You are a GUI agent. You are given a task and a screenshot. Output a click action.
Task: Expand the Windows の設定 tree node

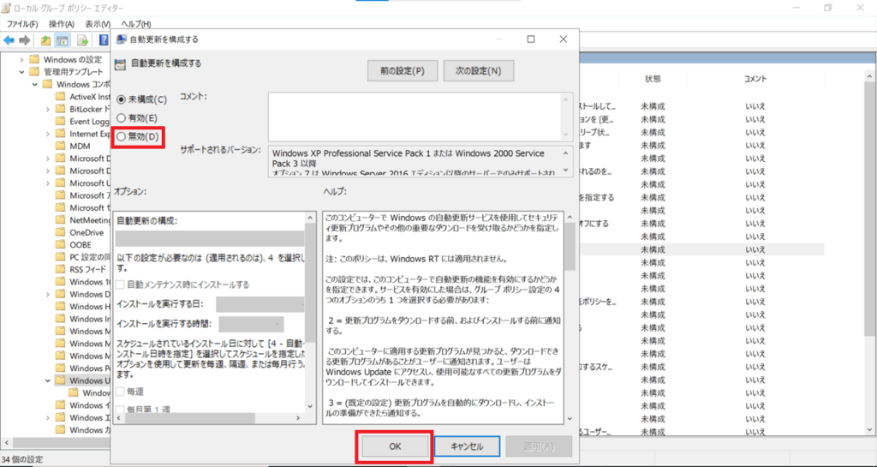(23, 60)
